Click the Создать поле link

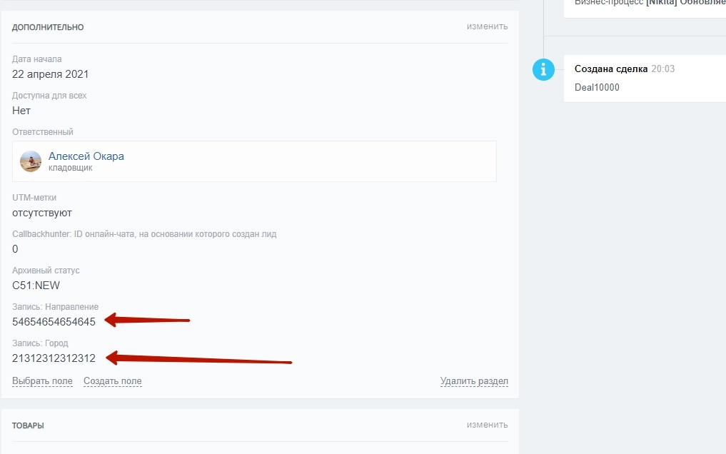[x=112, y=381]
